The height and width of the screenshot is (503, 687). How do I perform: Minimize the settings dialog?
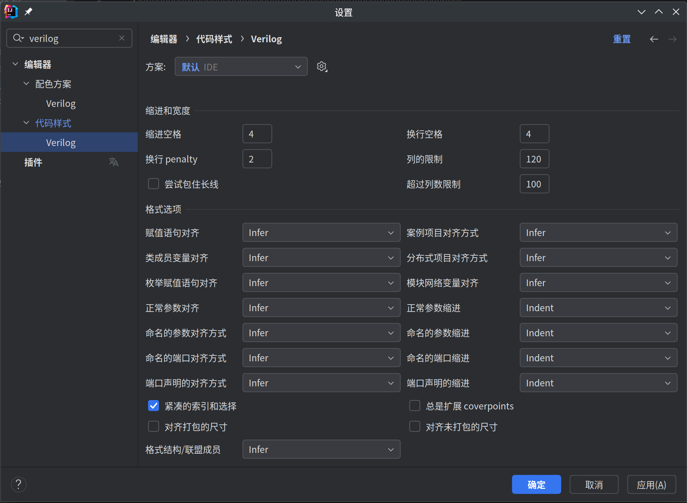[x=642, y=12]
